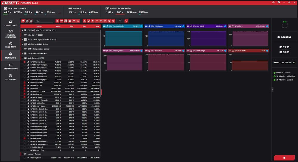Toggle usage sensor type filter icon
Image resolution: width=298 pixels, height=162 pixels.
tap(109, 21)
